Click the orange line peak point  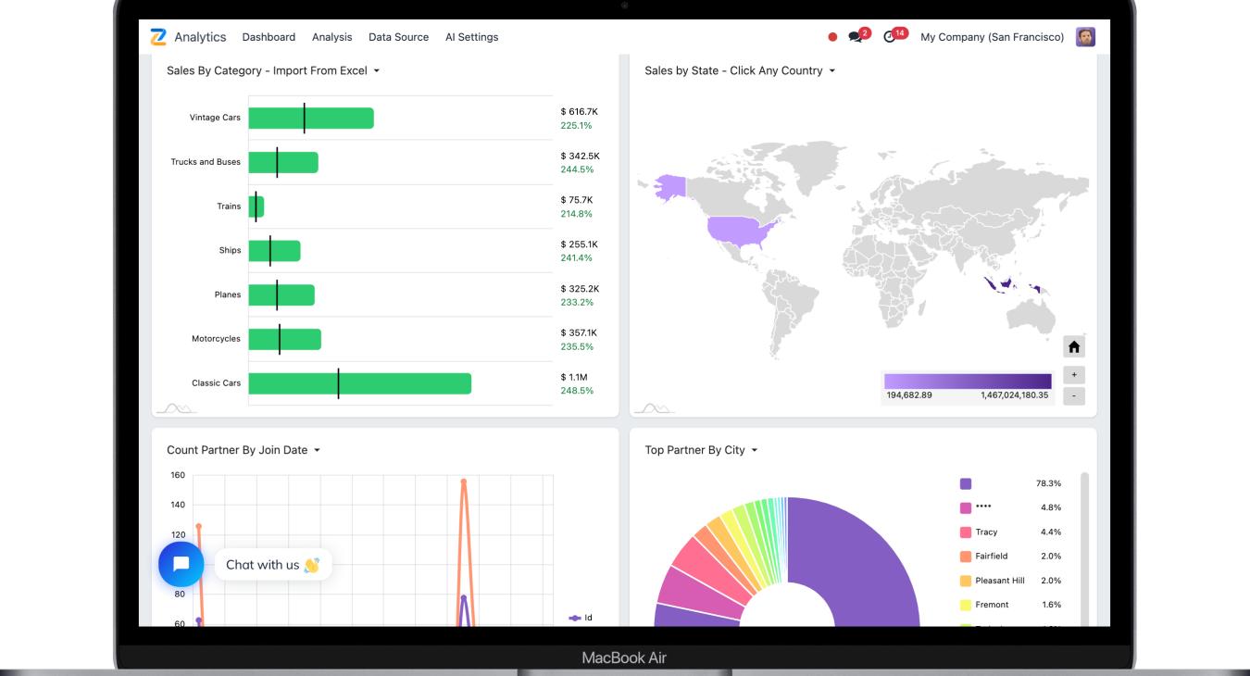pos(464,482)
